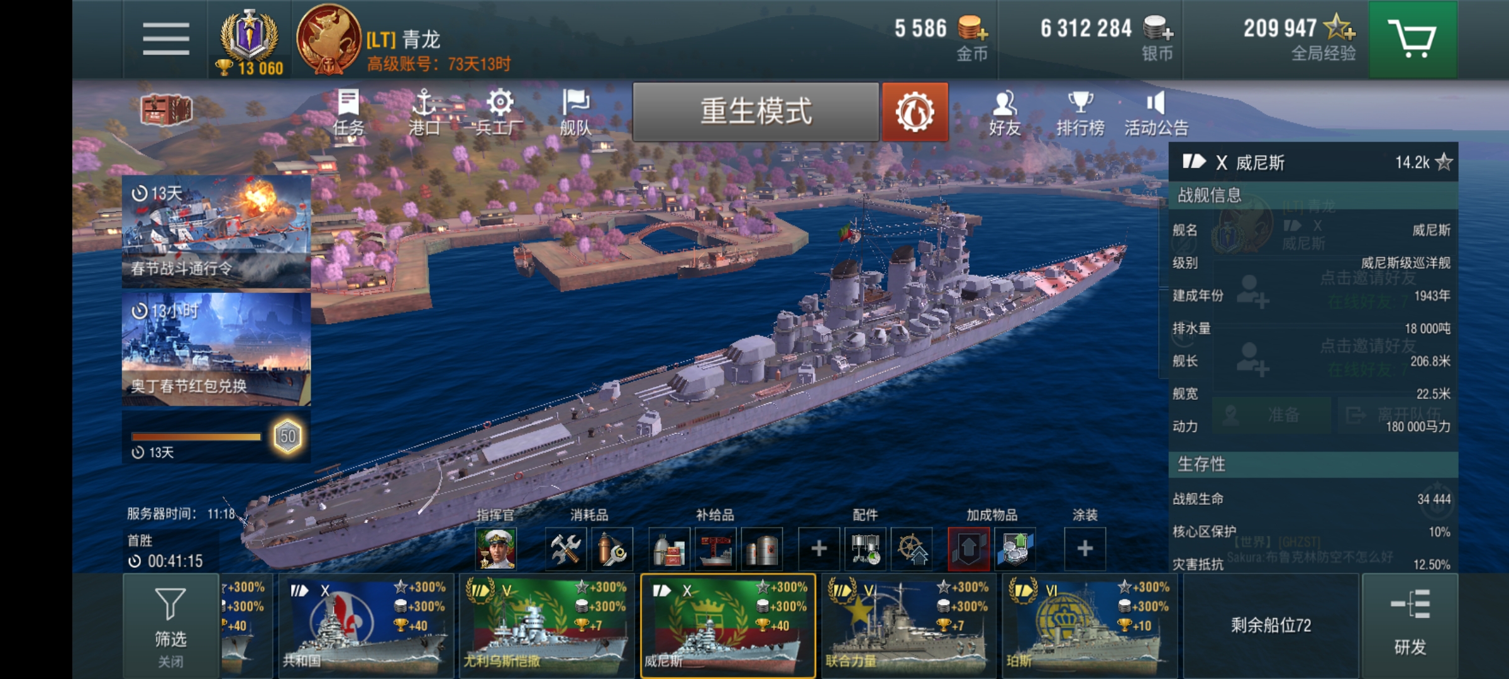
Task: Expand the 生存性 survivability section
Action: [x=1313, y=465]
